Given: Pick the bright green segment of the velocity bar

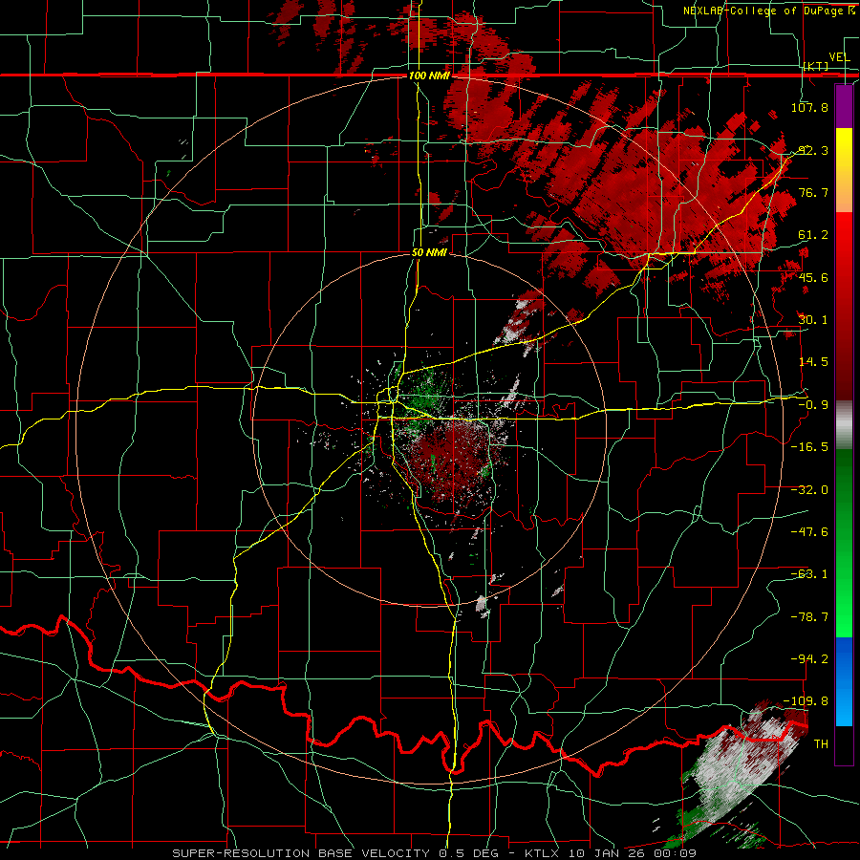Looking at the screenshot, I should tap(844, 543).
